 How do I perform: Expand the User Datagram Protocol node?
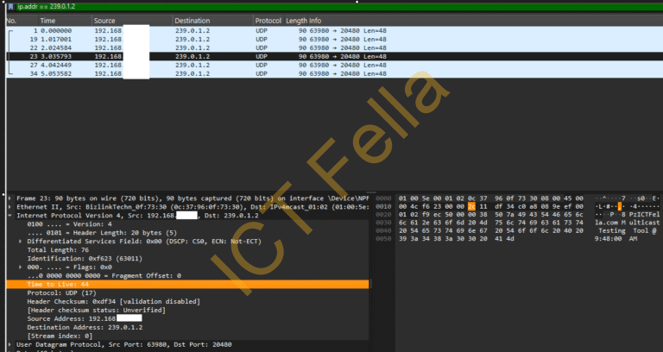click(x=9, y=344)
